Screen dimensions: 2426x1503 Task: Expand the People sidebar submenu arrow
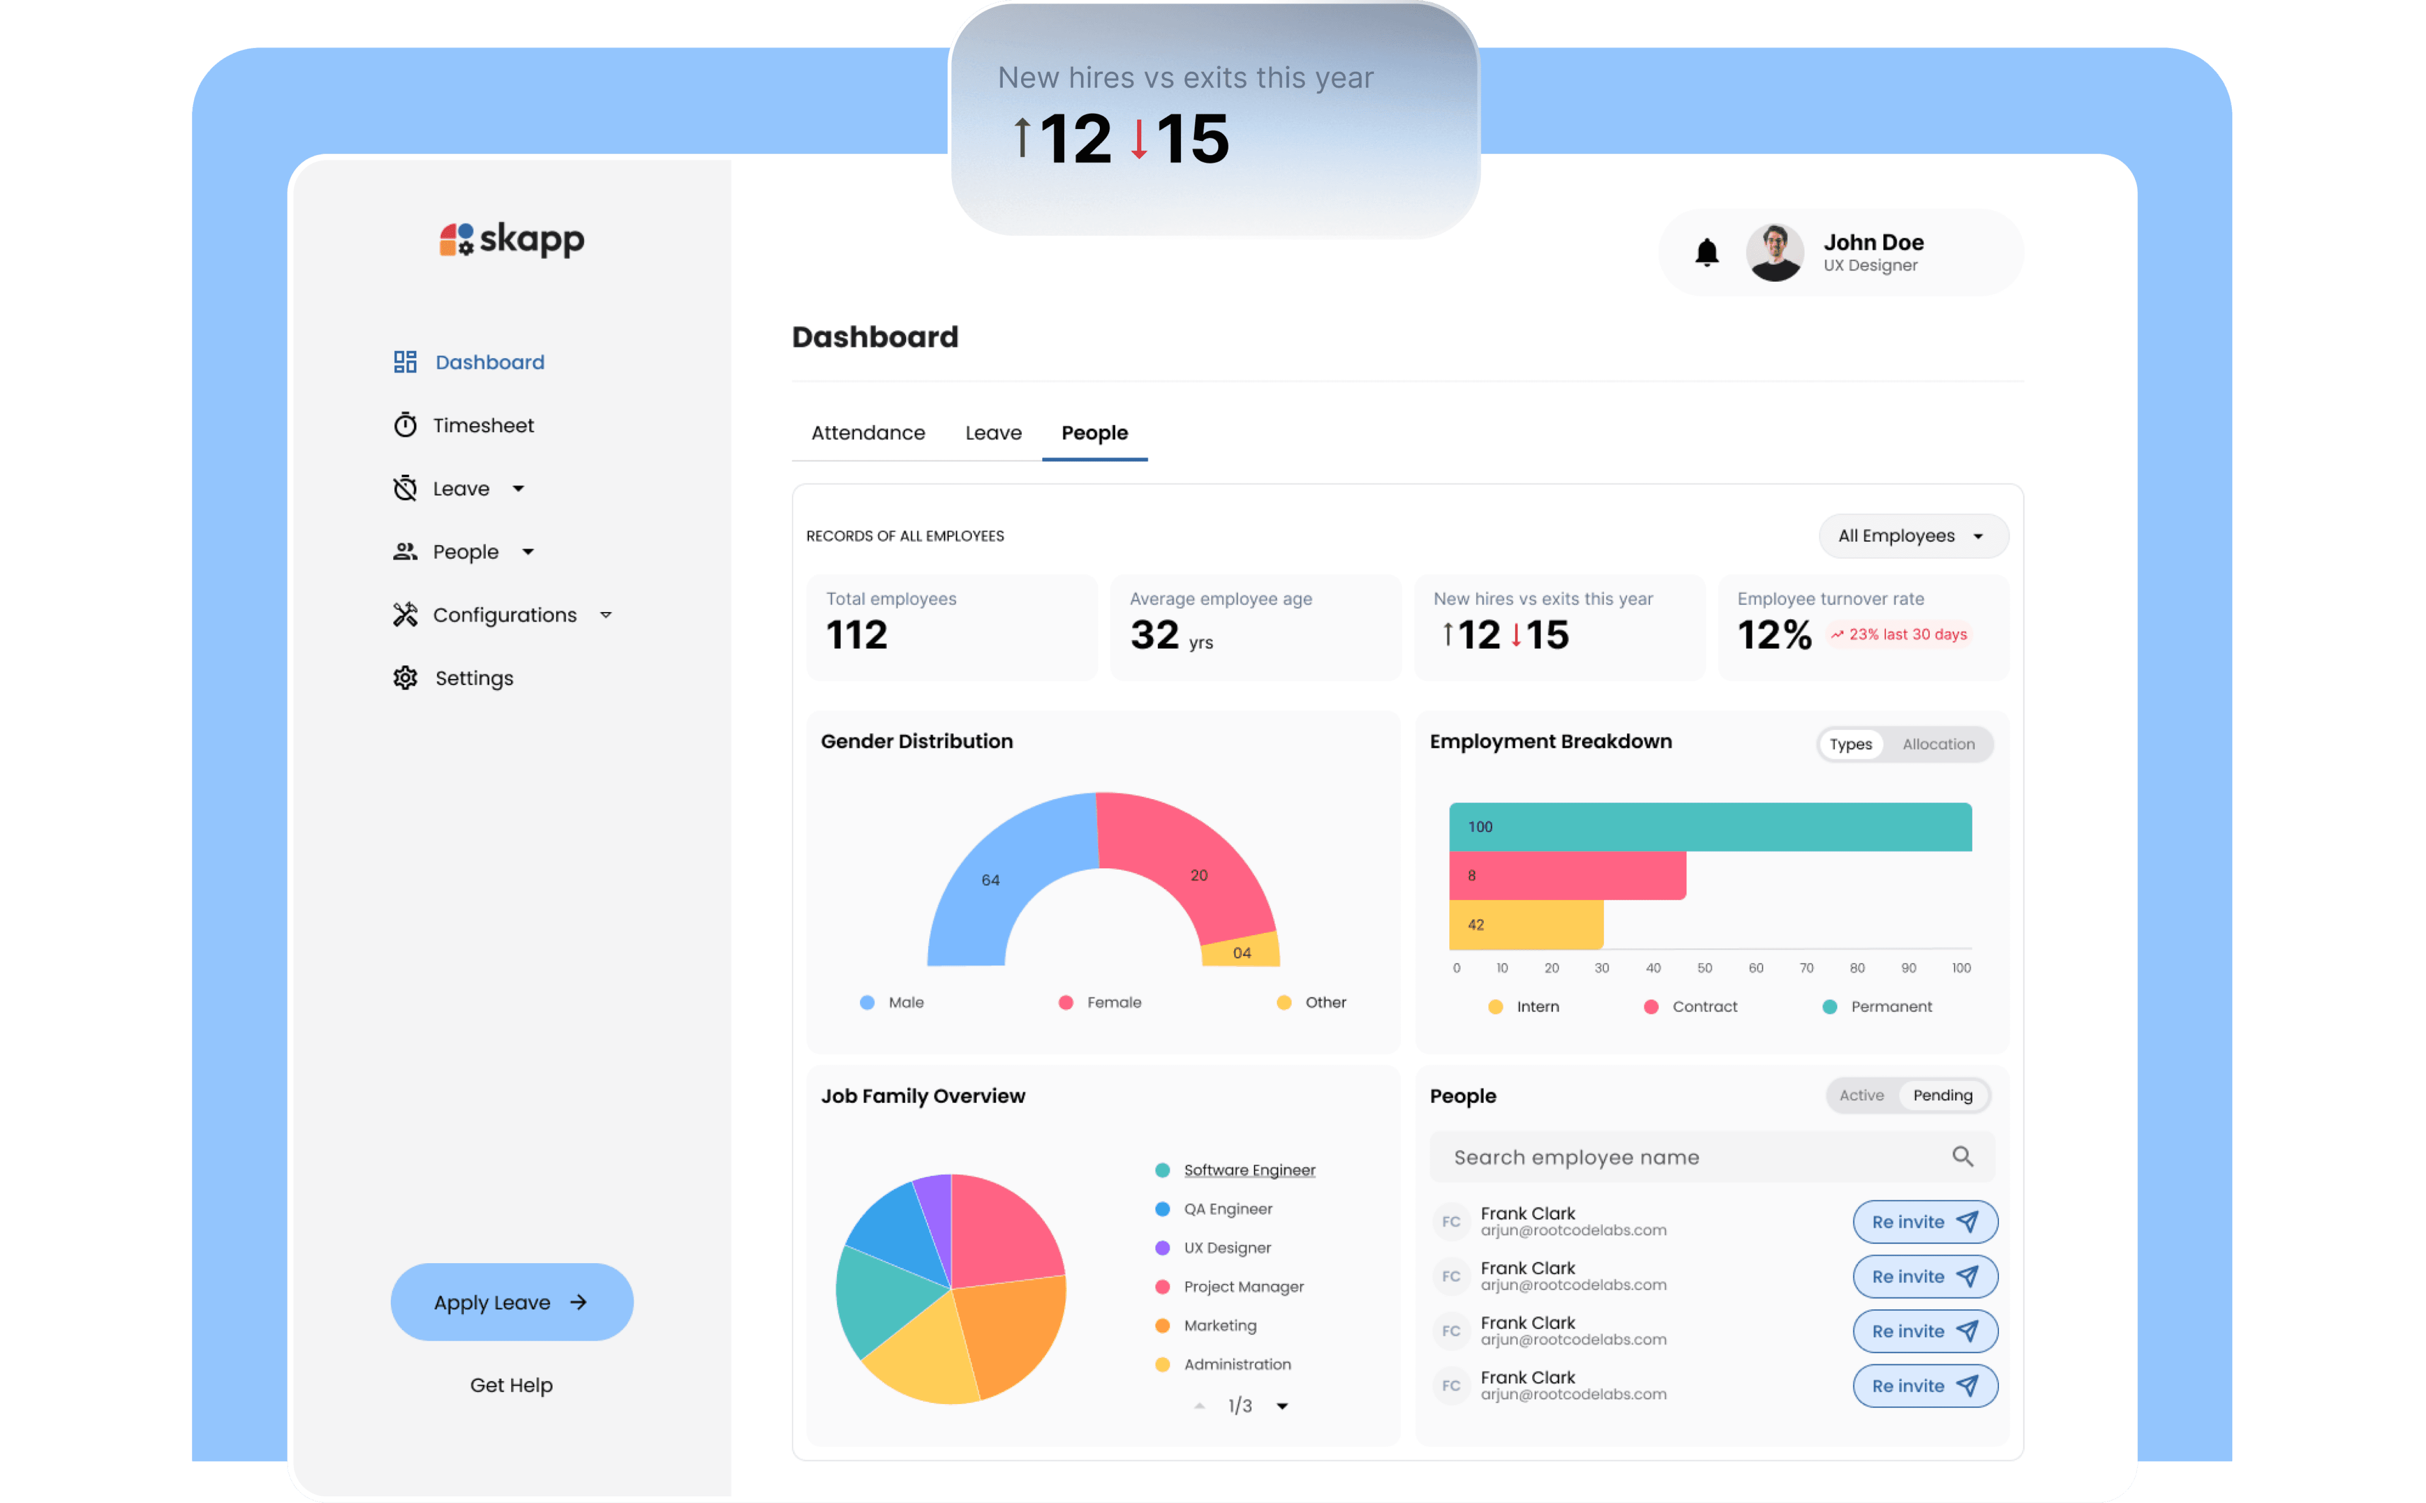coord(528,552)
